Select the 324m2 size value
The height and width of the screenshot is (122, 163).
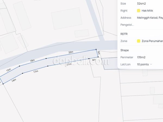pyautogui.click(x=141, y=4)
